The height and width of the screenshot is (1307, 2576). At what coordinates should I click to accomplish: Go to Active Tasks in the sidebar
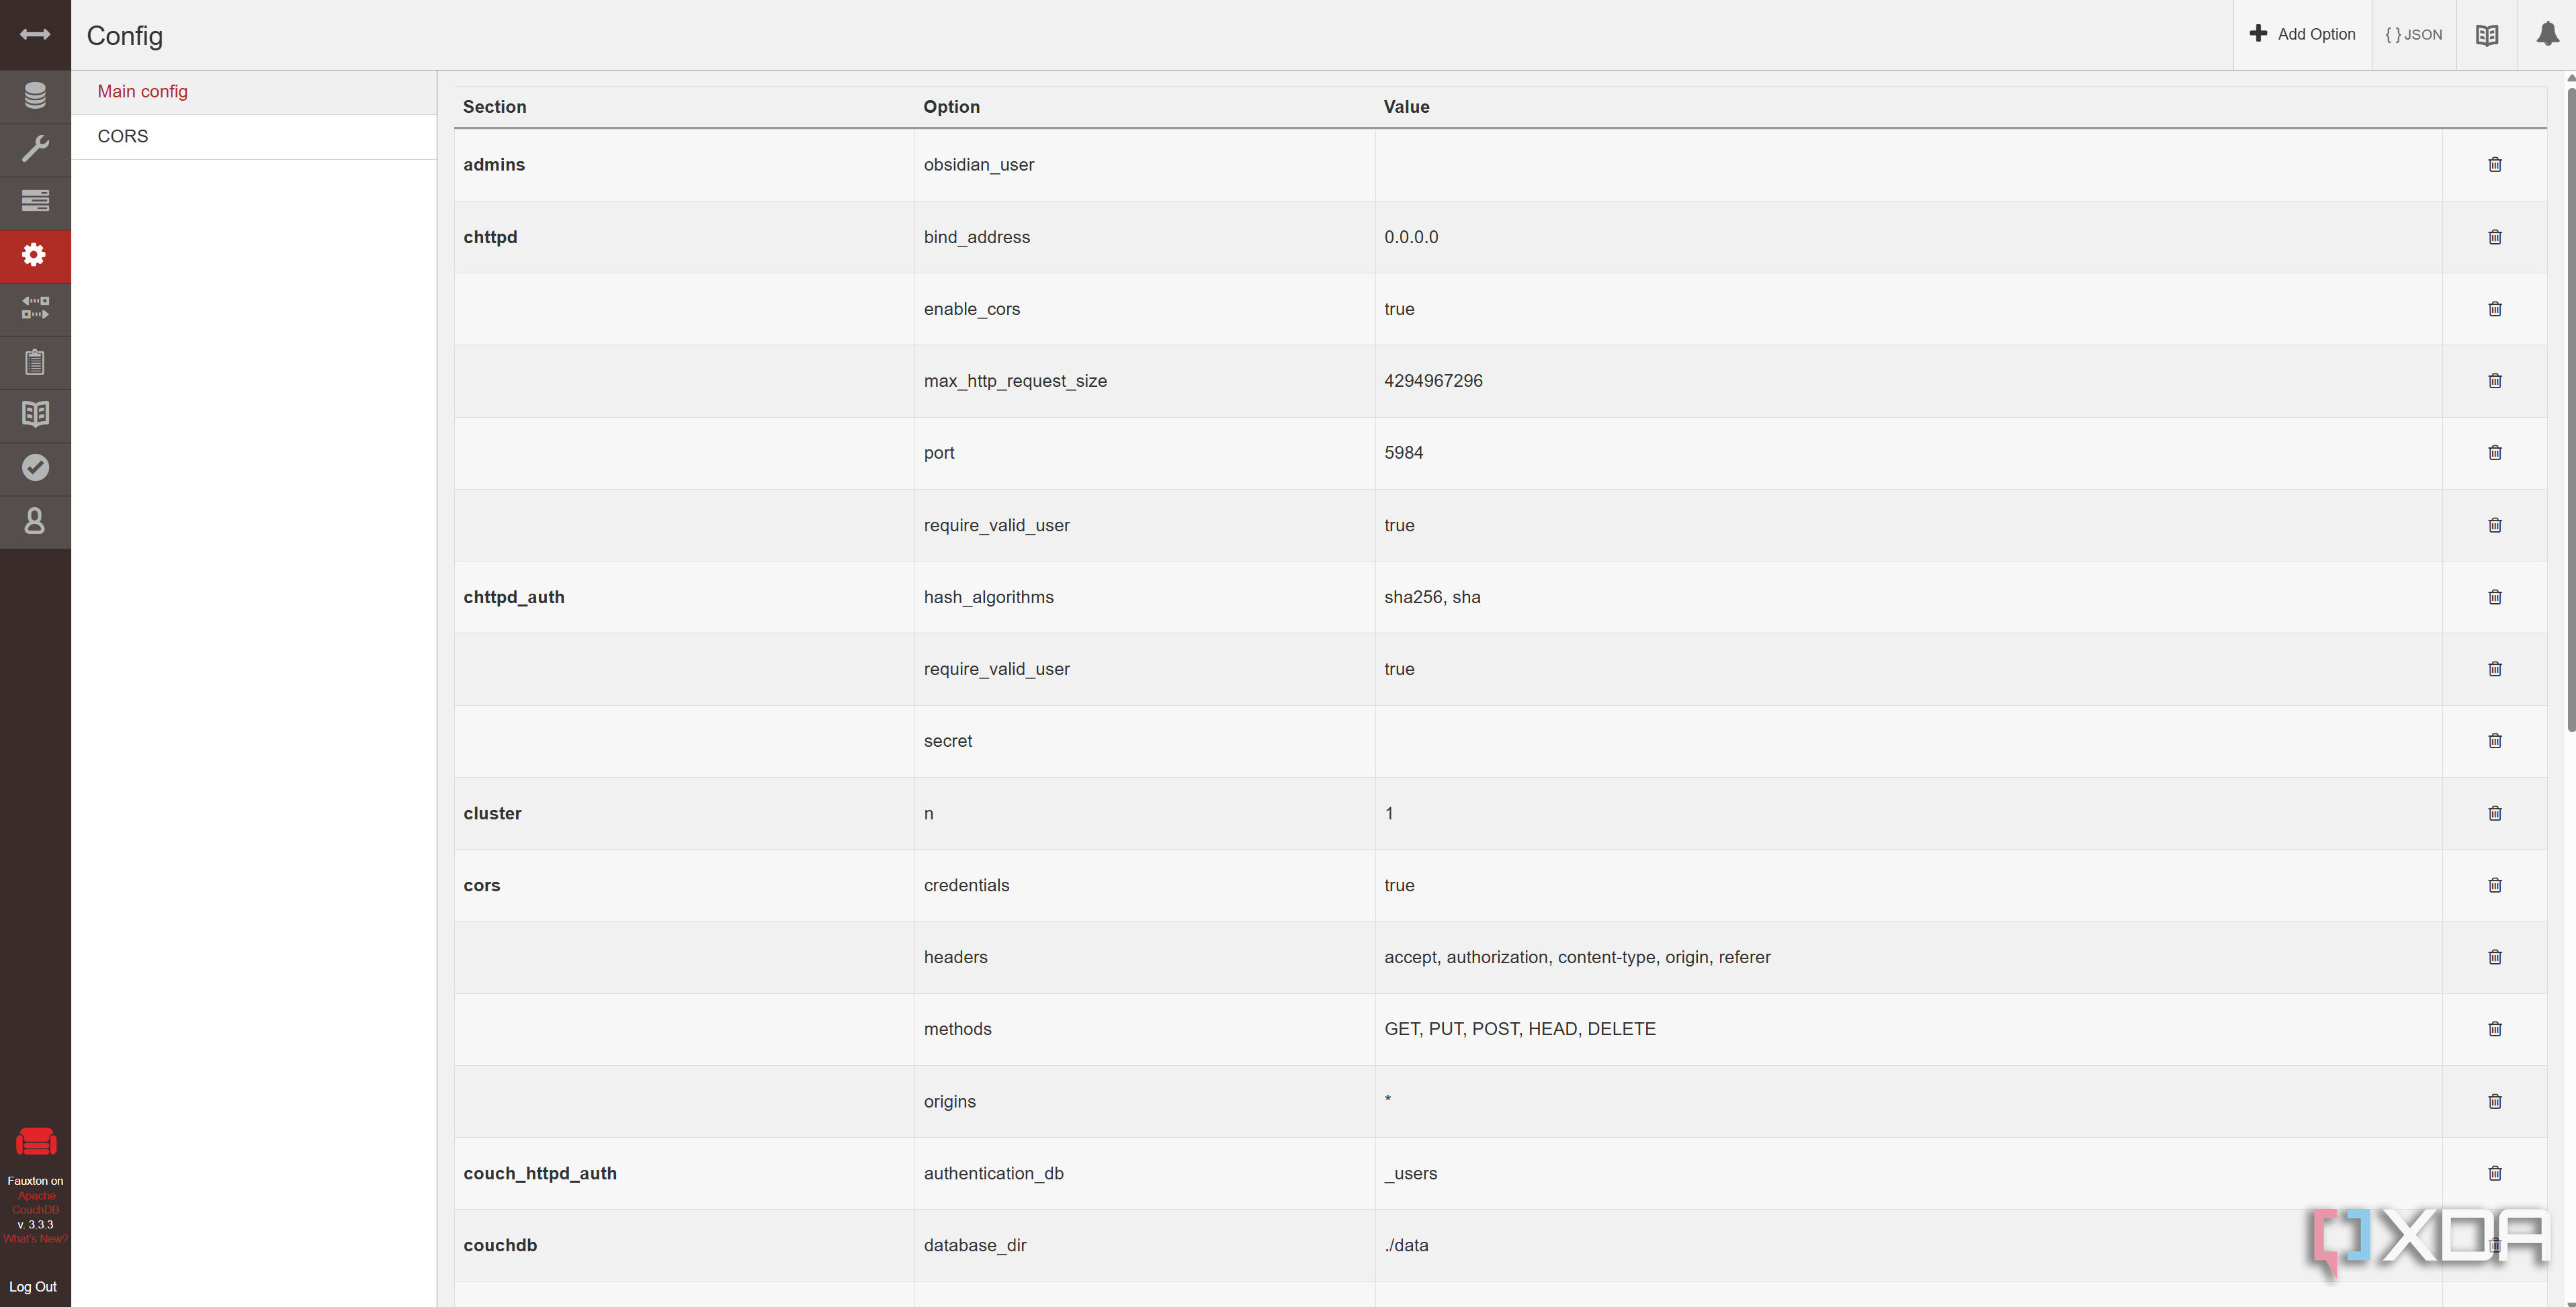(x=35, y=202)
